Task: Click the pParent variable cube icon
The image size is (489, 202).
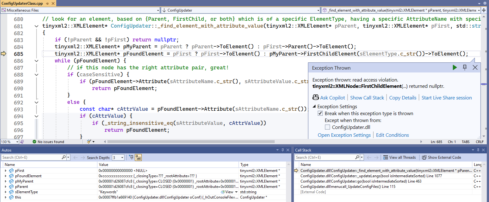Action: coord(11,187)
